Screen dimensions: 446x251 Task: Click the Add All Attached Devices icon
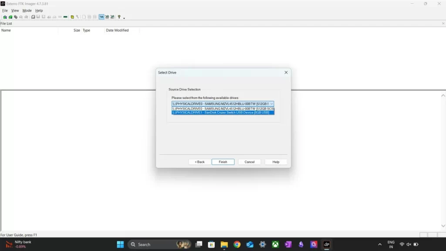point(10,17)
